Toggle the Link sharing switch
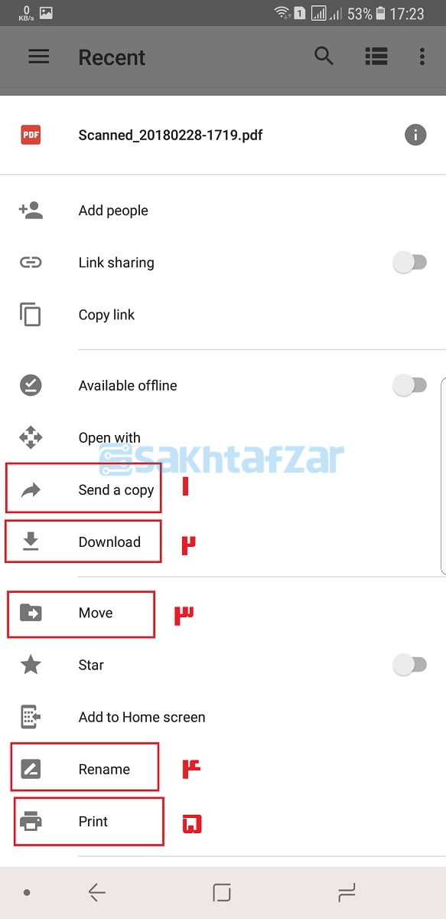Image resolution: width=446 pixels, height=919 pixels. pyautogui.click(x=409, y=263)
